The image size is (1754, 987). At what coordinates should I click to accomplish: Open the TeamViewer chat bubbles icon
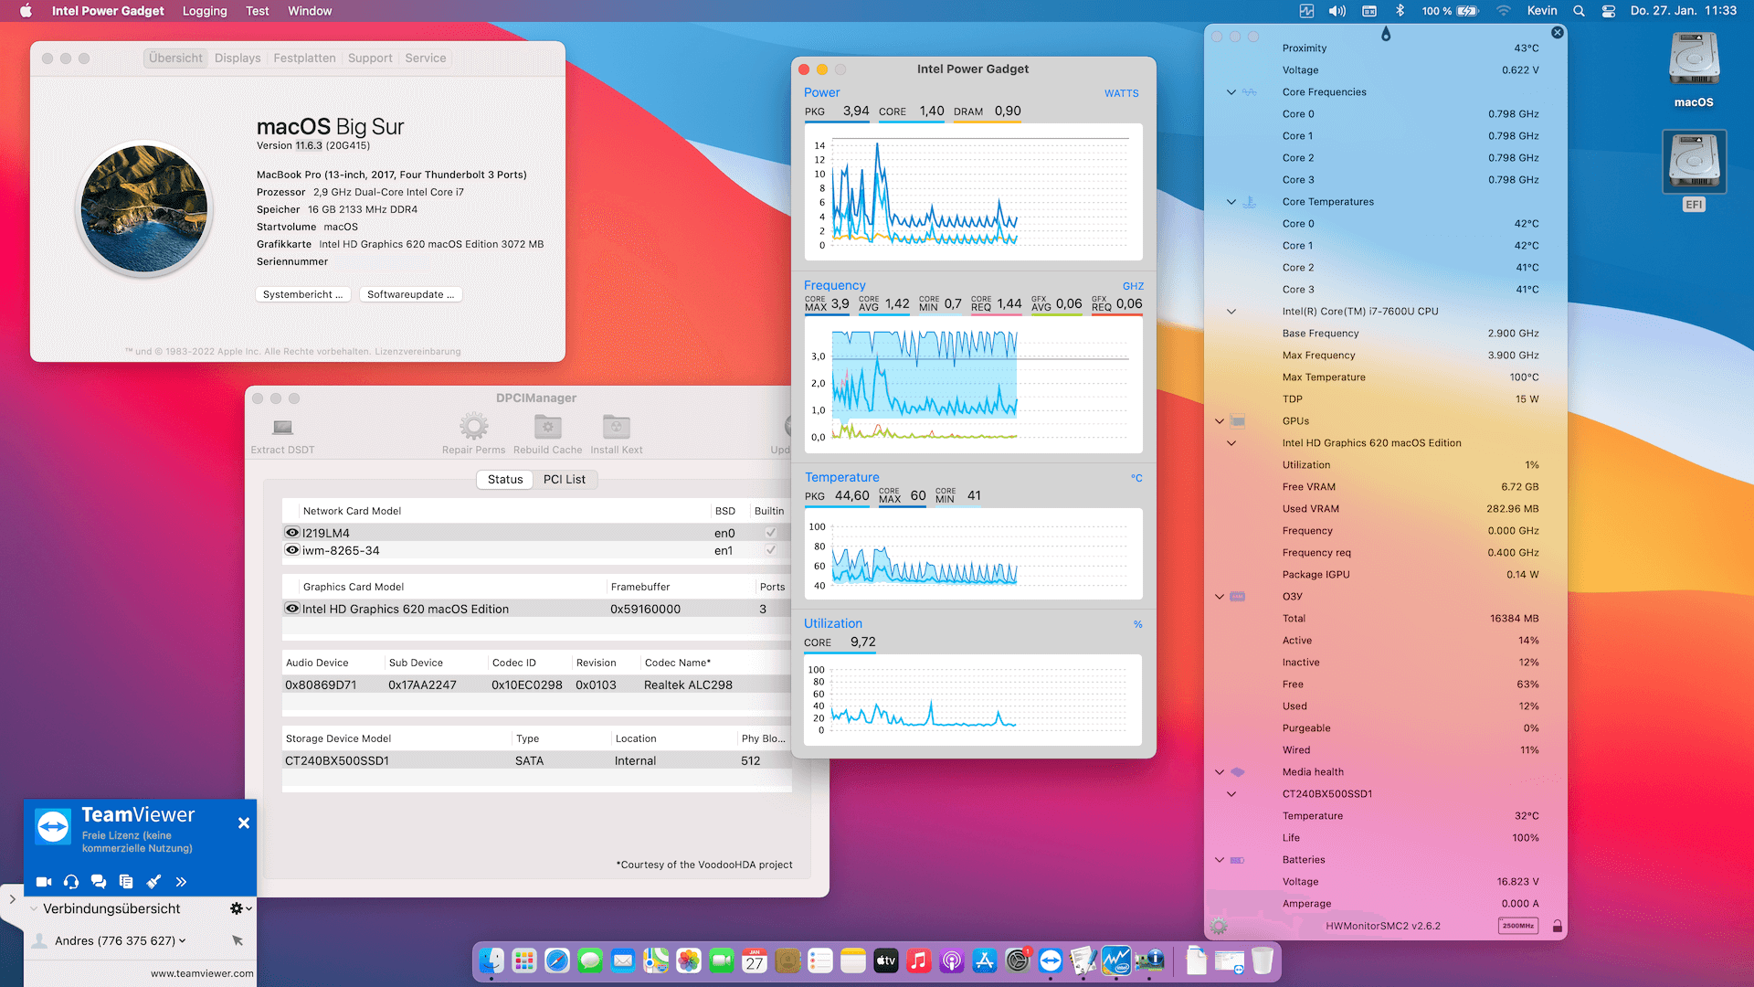[x=99, y=882]
